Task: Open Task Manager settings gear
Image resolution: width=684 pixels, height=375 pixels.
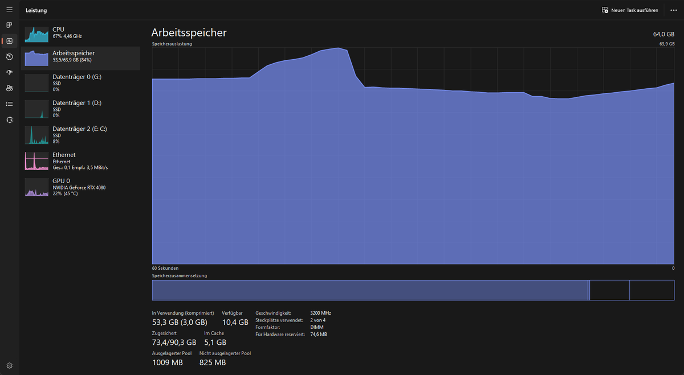Action: pyautogui.click(x=9, y=365)
